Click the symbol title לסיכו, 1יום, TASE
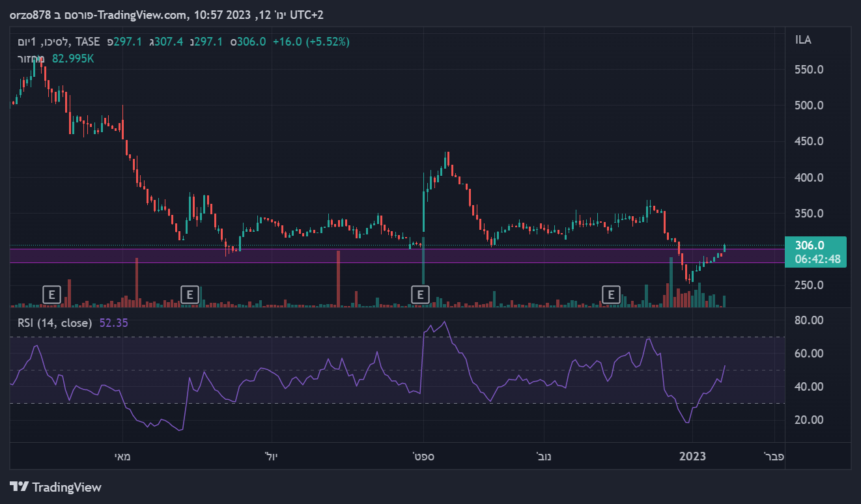The image size is (861, 504). (59, 42)
